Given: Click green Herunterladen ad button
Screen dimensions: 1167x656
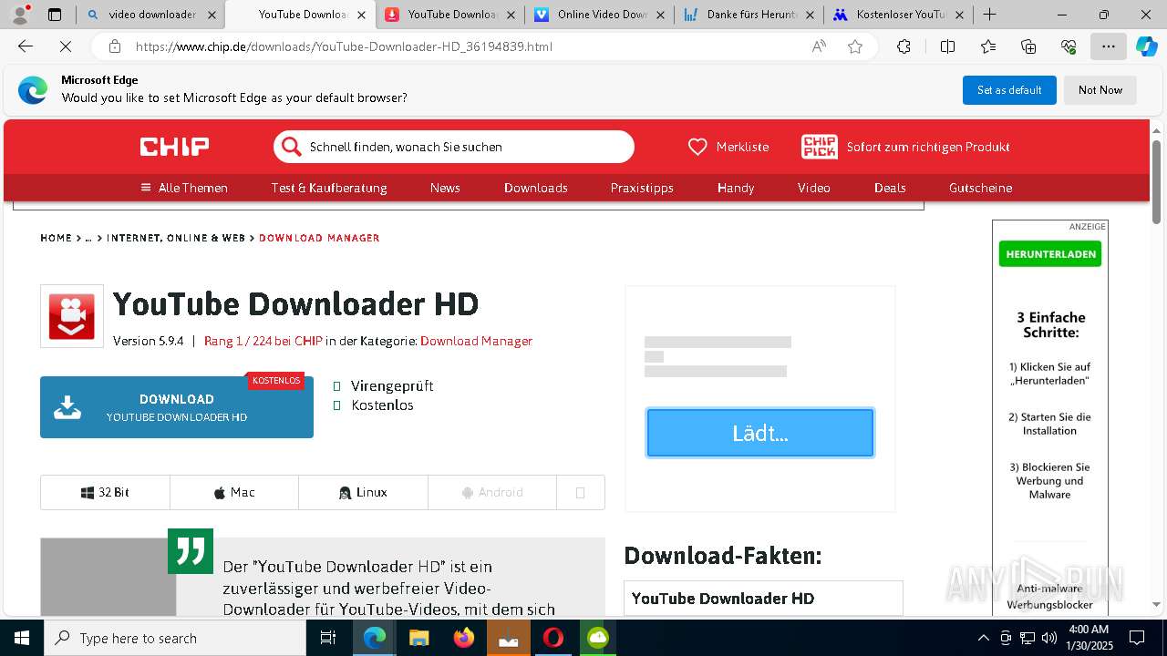Looking at the screenshot, I should point(1050,254).
